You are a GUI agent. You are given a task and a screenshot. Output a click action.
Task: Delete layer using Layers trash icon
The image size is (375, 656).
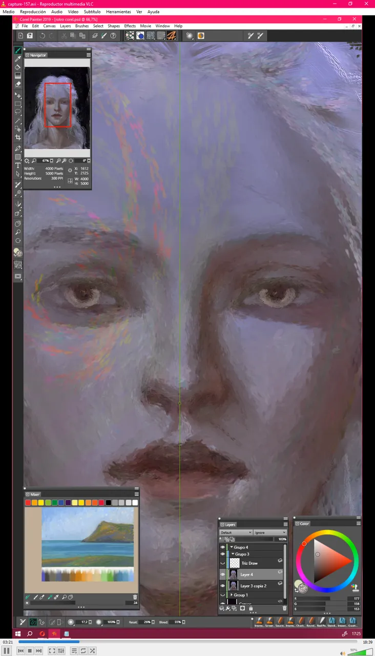[285, 608]
